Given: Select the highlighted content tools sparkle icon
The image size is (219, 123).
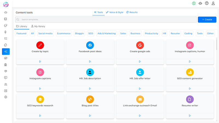Looking at the screenshot, I should (x=6, y=52).
